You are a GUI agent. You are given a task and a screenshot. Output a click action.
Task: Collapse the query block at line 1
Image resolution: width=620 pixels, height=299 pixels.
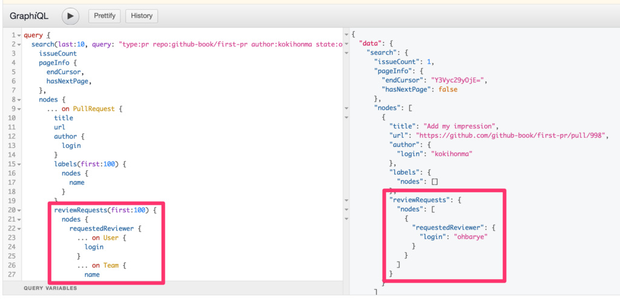(19, 35)
